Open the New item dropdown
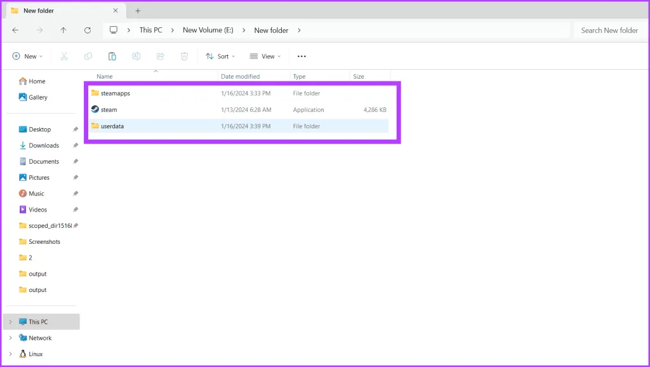 pos(27,56)
